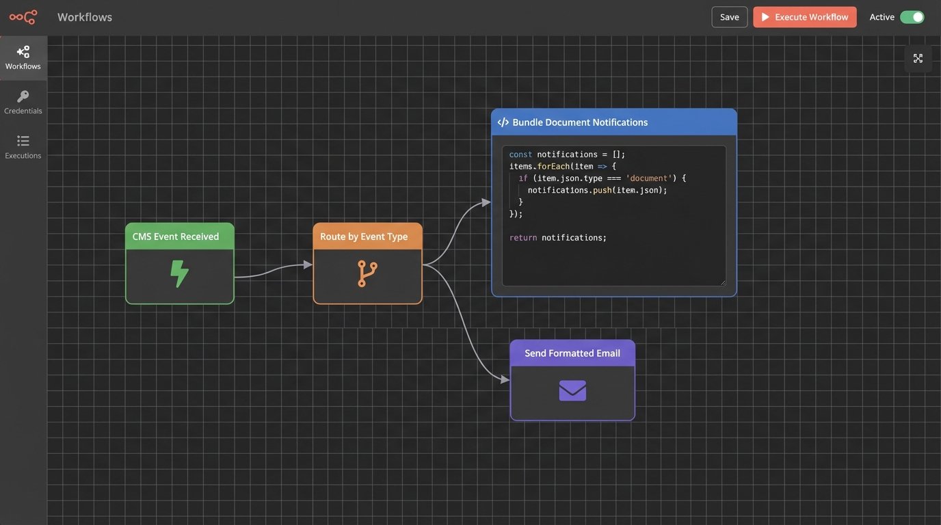
Task: Click the lightning trigger icon on CMS Event Received
Action: pos(179,272)
